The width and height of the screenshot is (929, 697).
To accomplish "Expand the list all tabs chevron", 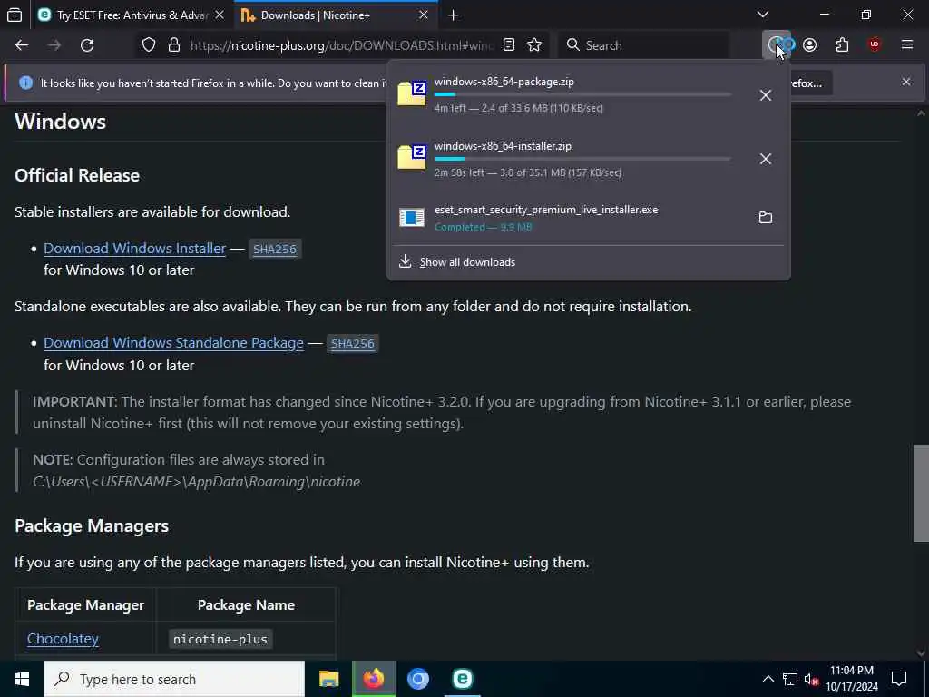I will (x=763, y=15).
